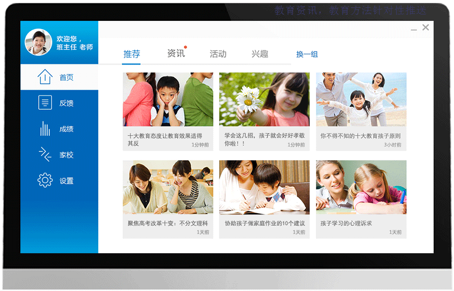454x291 pixels.
Task: Select 成绩 label in sidebar
Action: pos(66,129)
